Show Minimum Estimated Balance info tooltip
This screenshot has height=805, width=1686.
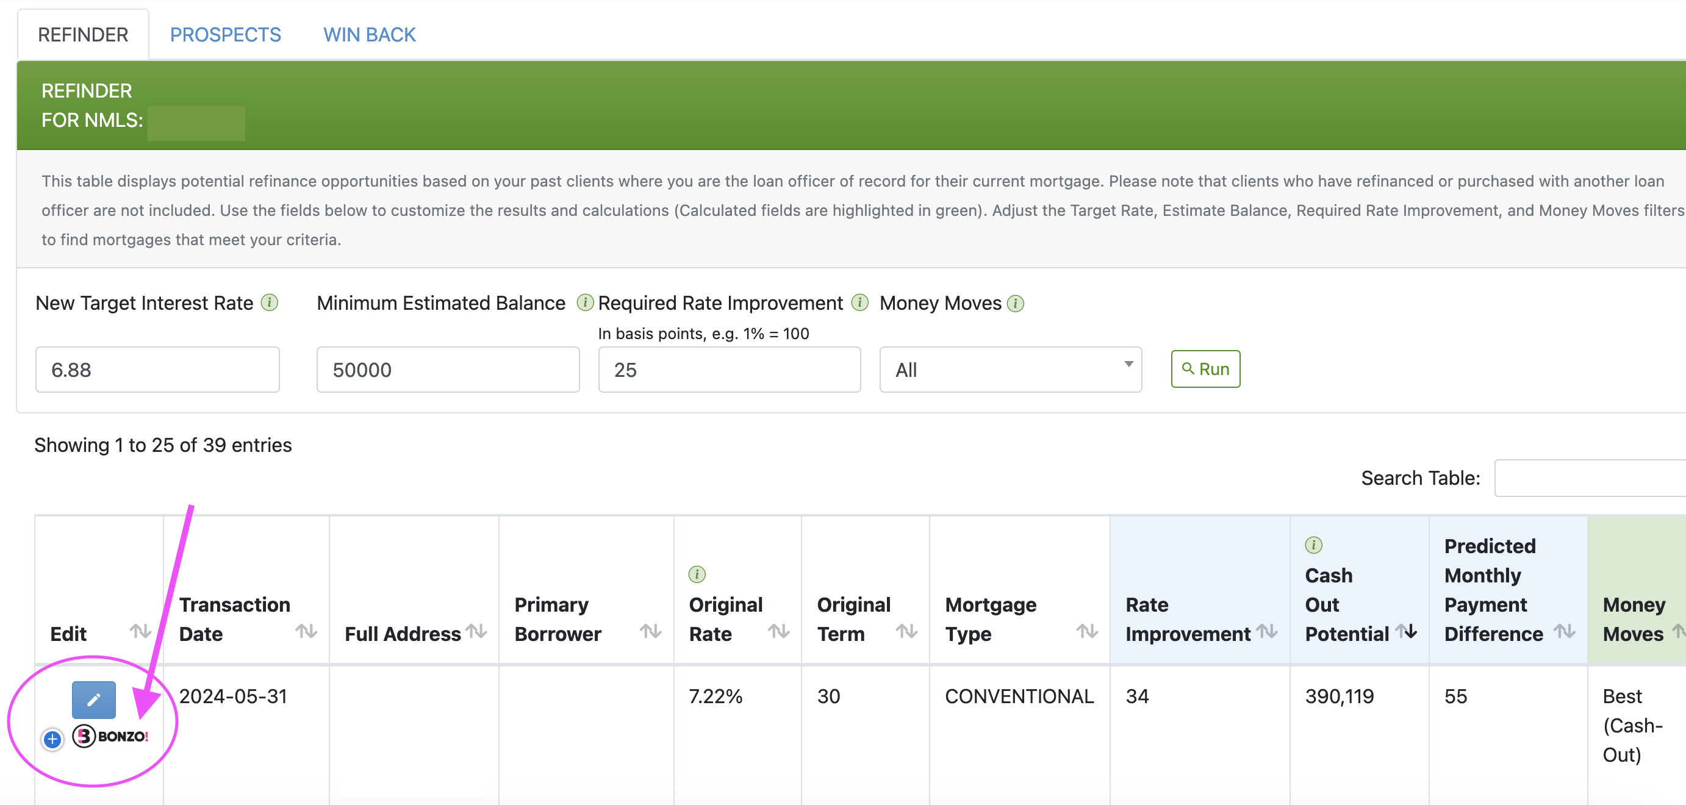coord(585,302)
